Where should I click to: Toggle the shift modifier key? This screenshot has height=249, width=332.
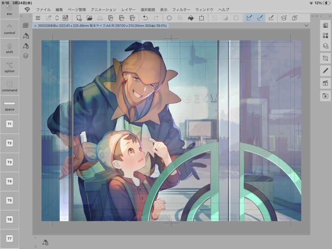[x=10, y=48]
